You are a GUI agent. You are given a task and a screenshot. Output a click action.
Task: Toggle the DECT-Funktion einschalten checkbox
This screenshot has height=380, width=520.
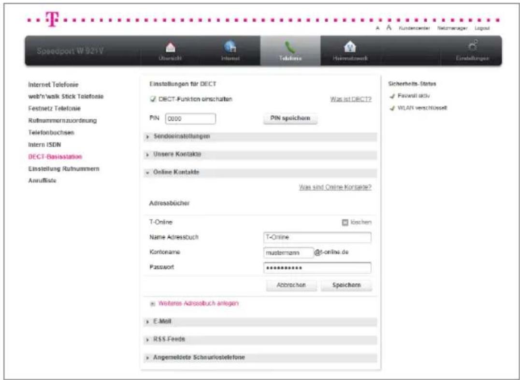(153, 99)
